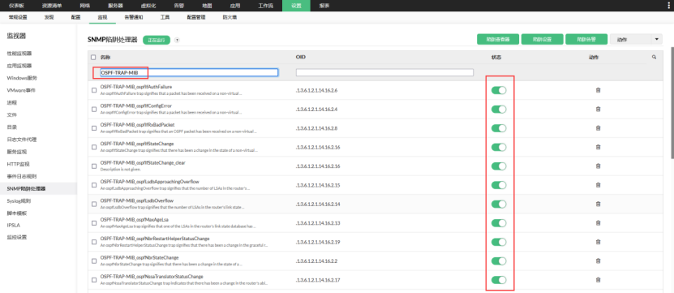Check the ospfIfConfigError row checkbox
Screen dimensions: 674x293
94,110
